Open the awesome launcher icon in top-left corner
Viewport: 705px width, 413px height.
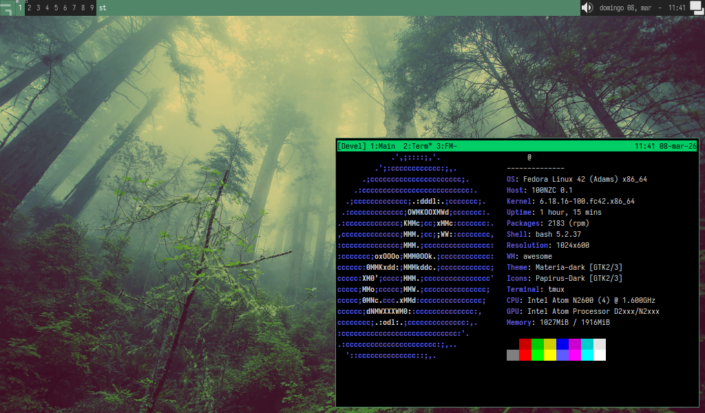7,8
